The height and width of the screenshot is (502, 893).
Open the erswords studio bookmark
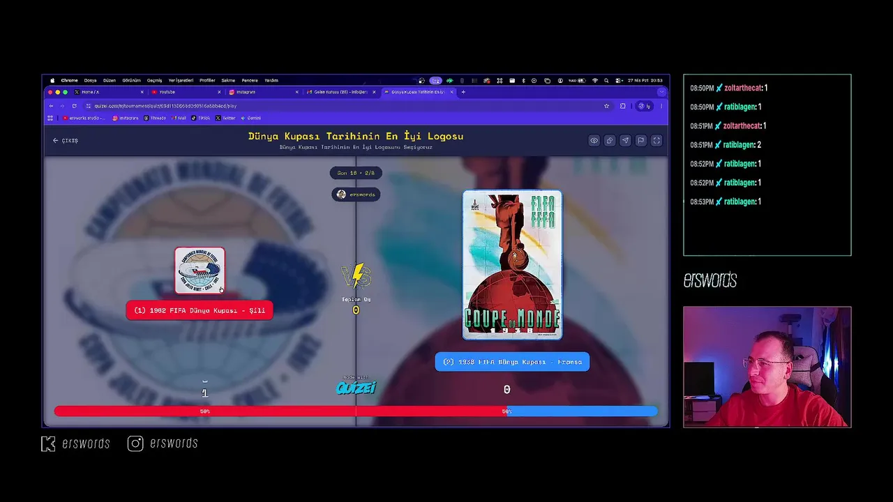click(84, 118)
